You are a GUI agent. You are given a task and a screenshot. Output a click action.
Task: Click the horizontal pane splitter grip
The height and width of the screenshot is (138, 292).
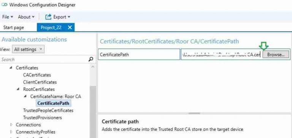click(194, 113)
